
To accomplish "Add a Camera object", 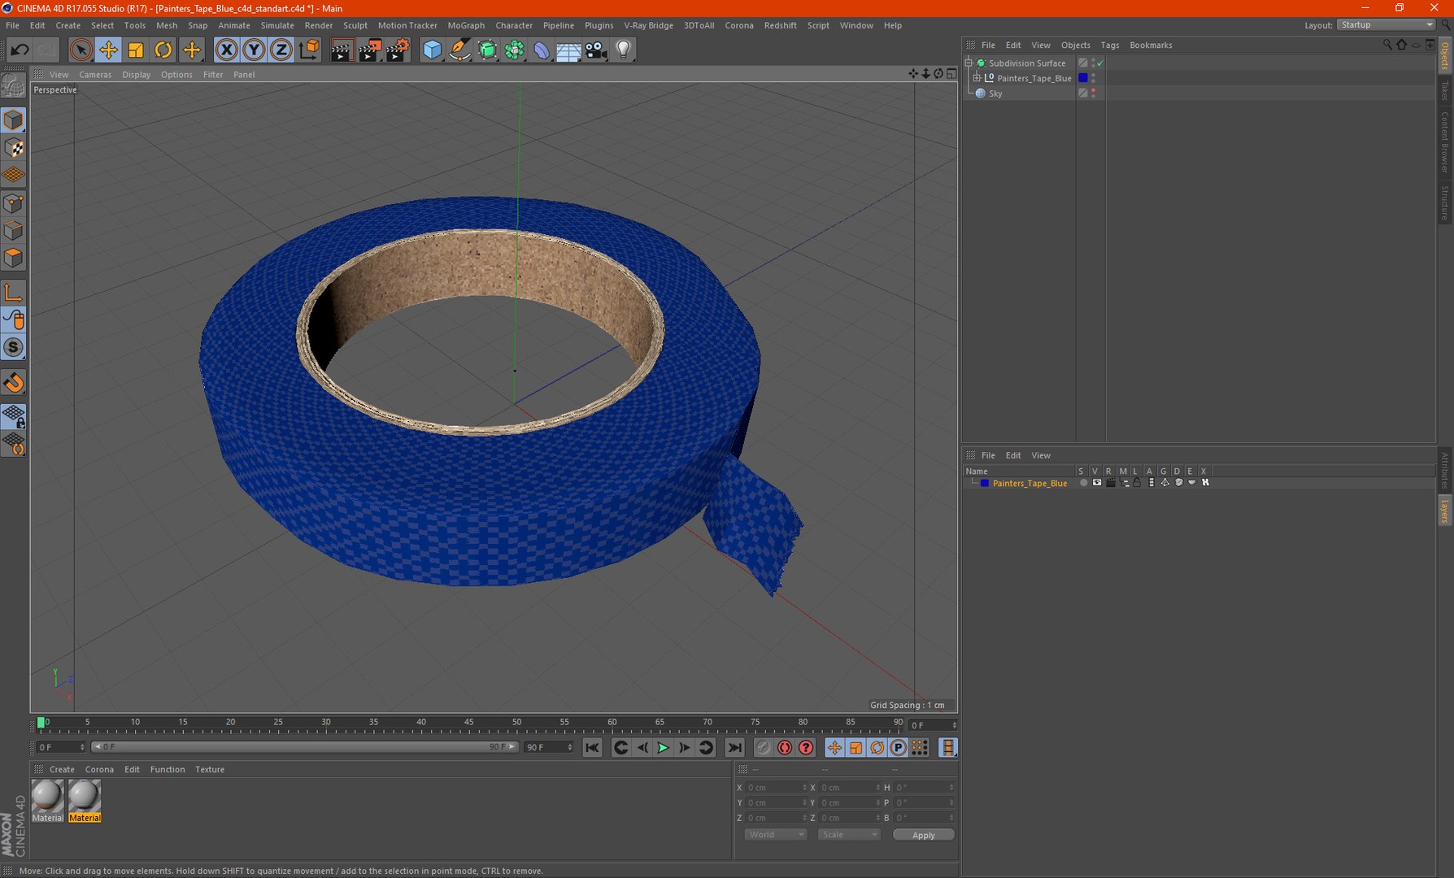I will click(596, 50).
